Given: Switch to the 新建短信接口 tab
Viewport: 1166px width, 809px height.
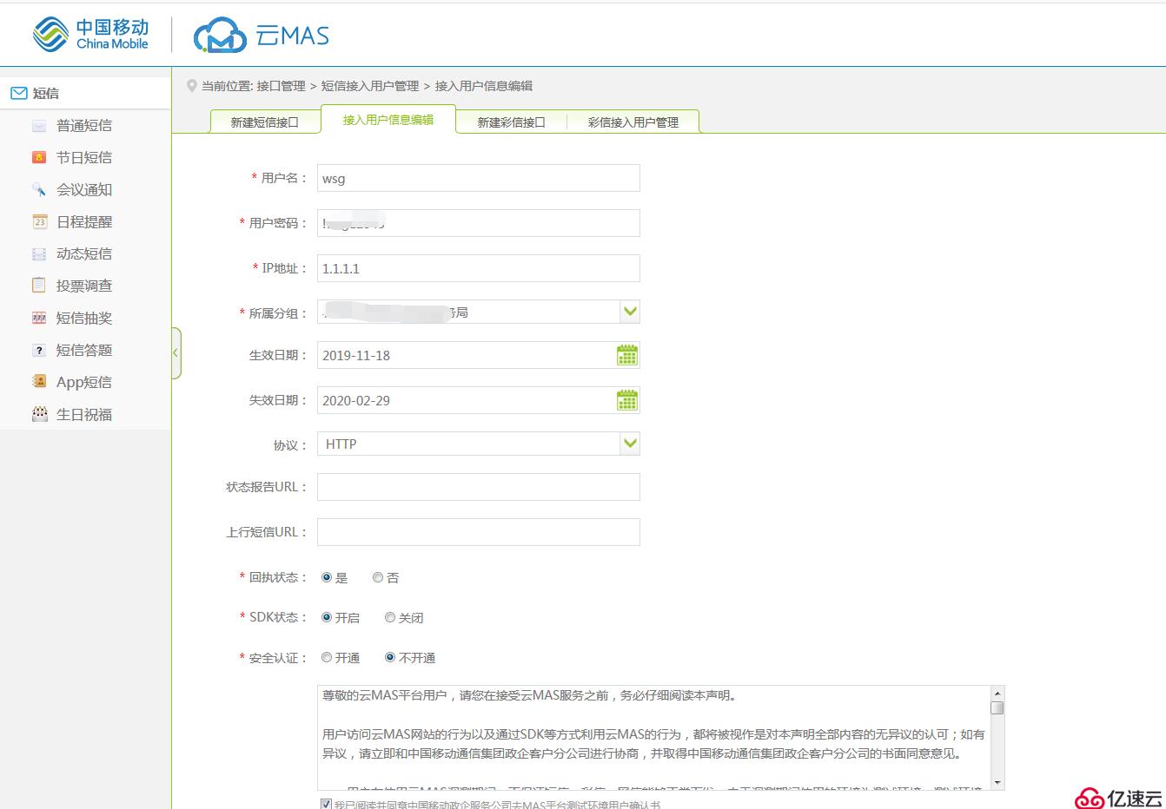Looking at the screenshot, I should (x=264, y=122).
